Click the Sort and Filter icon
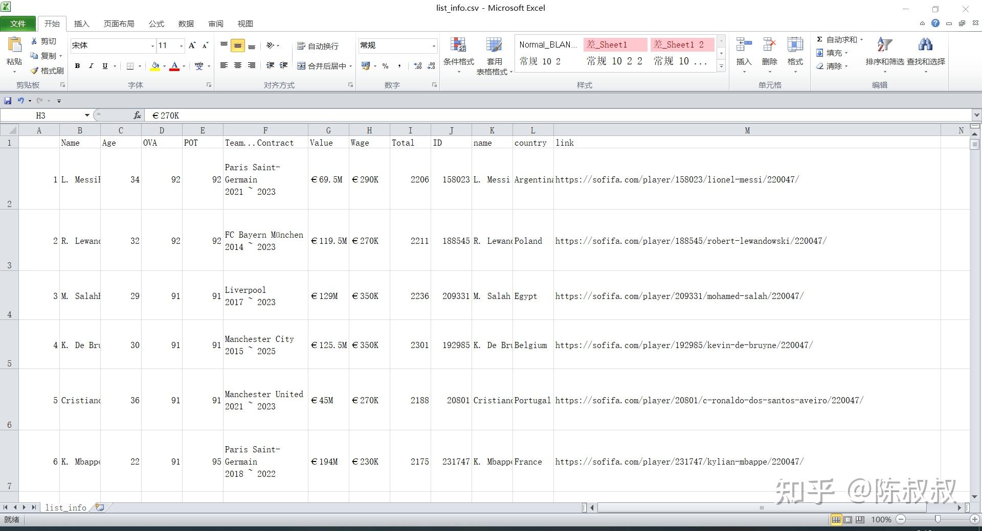 pyautogui.click(x=884, y=45)
